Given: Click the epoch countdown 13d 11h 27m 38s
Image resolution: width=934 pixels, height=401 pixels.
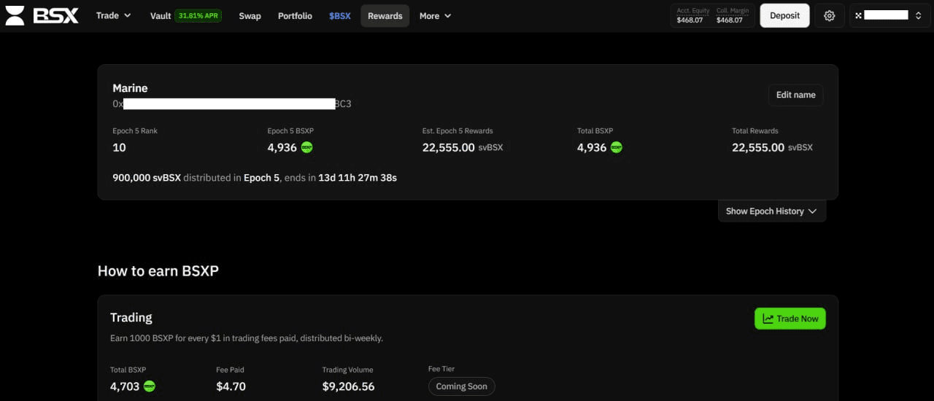Looking at the screenshot, I should click(358, 177).
